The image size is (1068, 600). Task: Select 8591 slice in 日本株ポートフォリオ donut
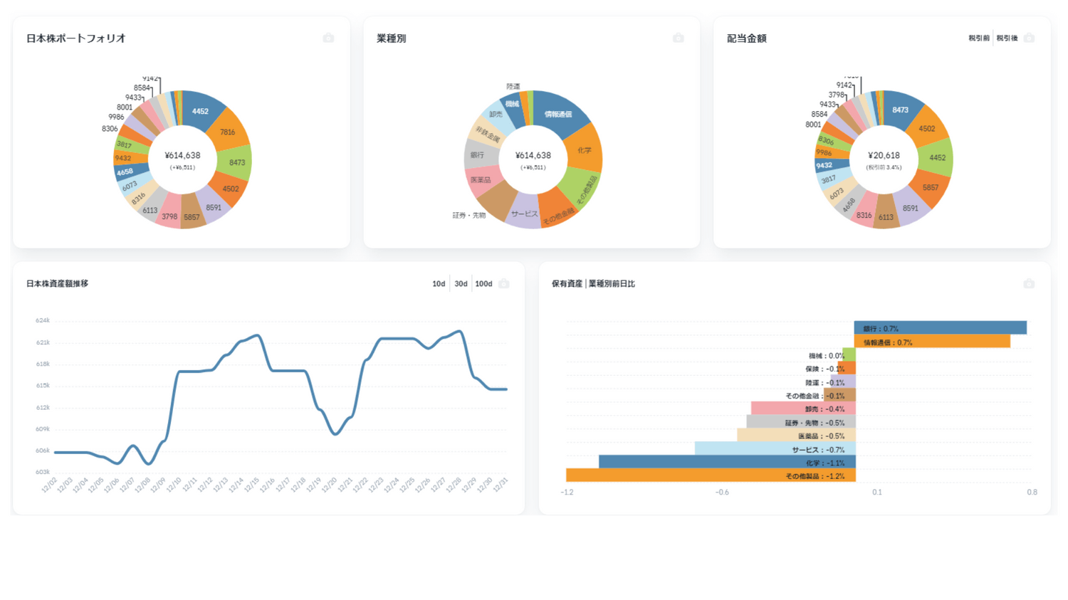[213, 207]
